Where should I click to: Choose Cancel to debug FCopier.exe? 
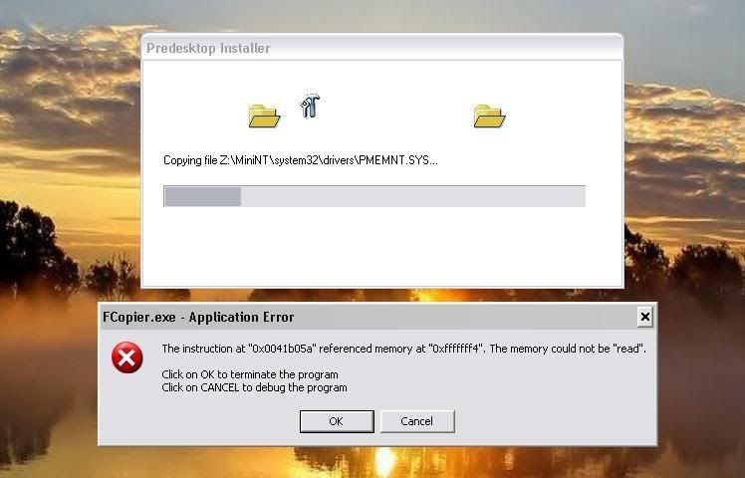[417, 421]
